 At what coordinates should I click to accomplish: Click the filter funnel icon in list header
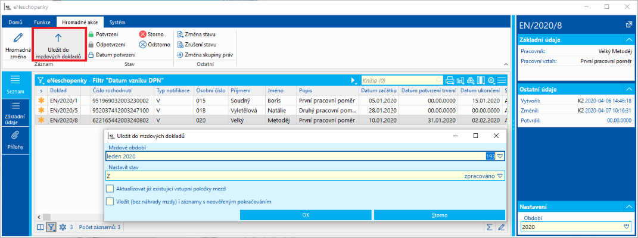coord(41,80)
